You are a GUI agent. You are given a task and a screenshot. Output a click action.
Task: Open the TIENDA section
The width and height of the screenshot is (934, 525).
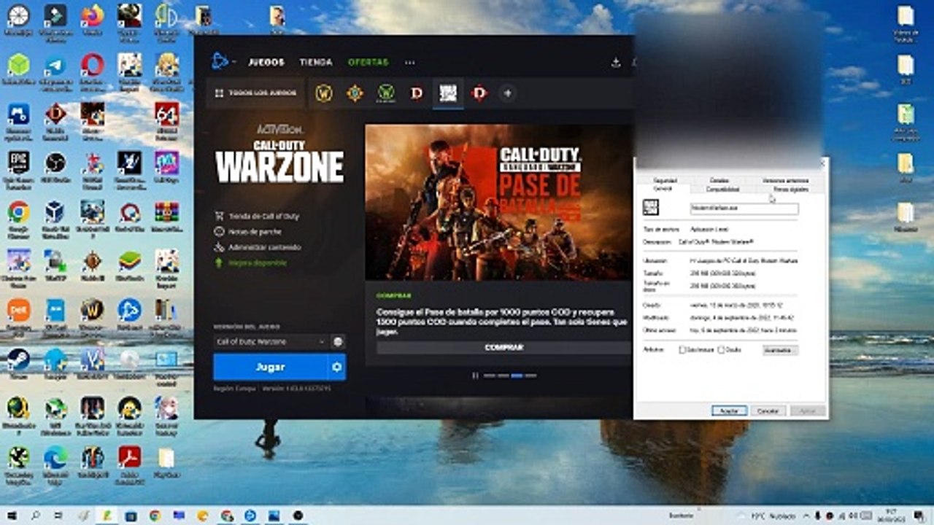click(x=316, y=63)
